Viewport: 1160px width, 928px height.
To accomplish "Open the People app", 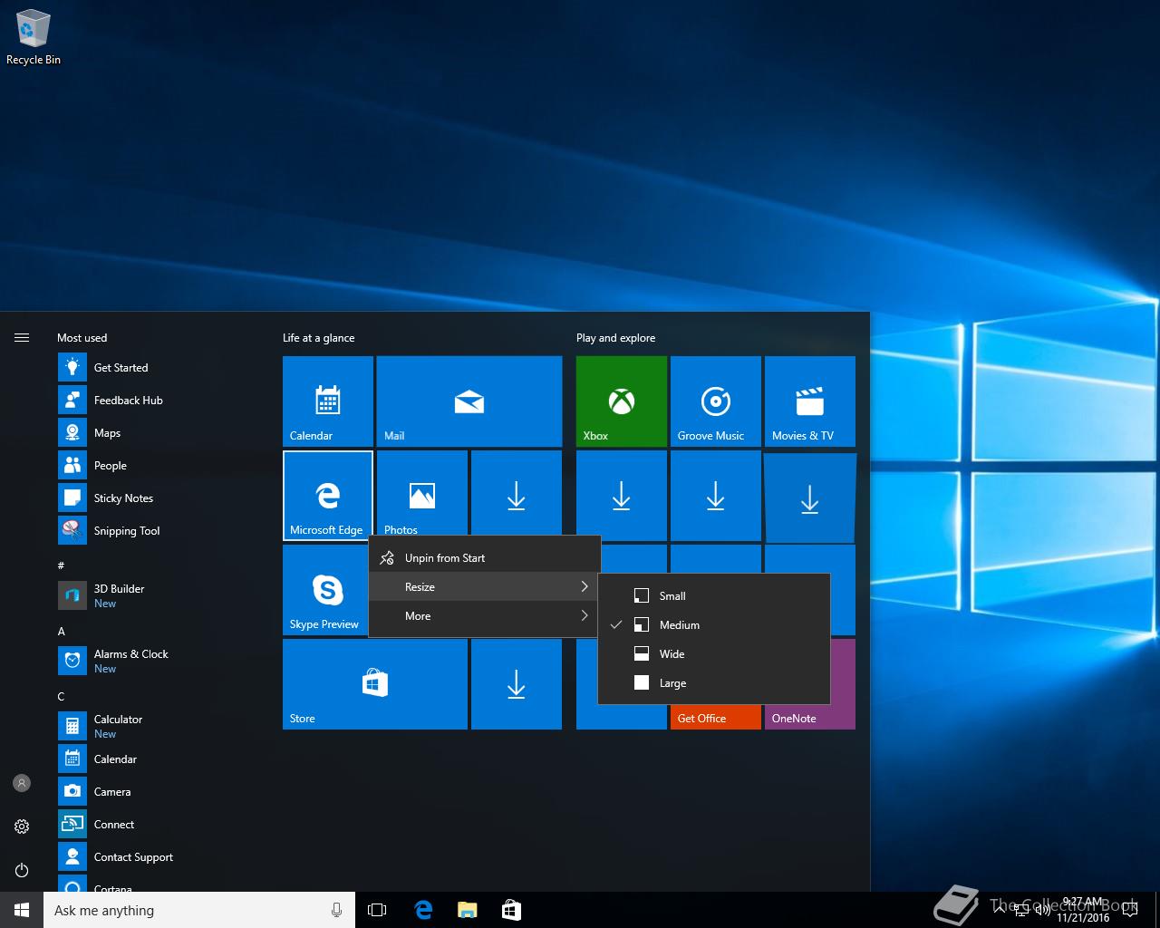I will click(x=163, y=465).
